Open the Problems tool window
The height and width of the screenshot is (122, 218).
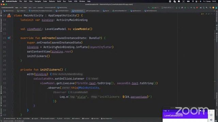[76, 119]
